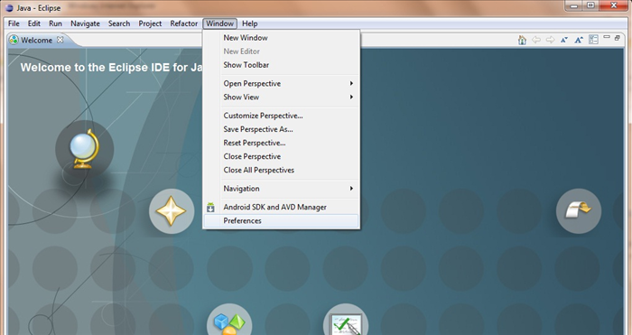Open the Run menu

click(x=55, y=23)
